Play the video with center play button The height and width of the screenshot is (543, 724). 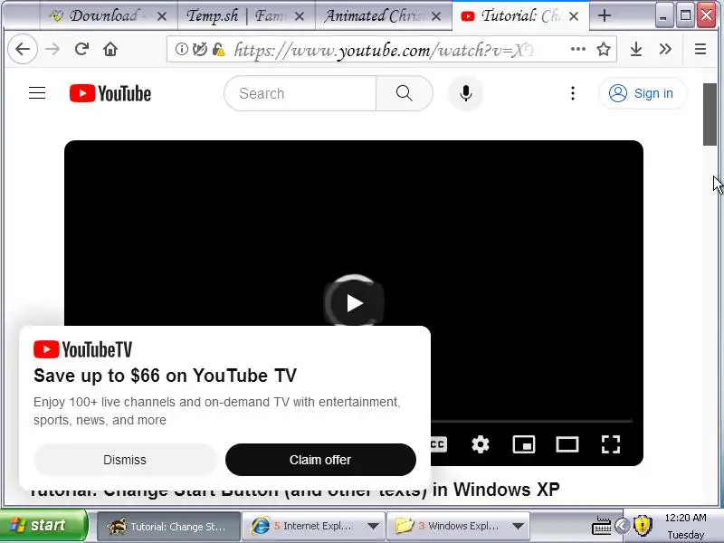(x=354, y=303)
